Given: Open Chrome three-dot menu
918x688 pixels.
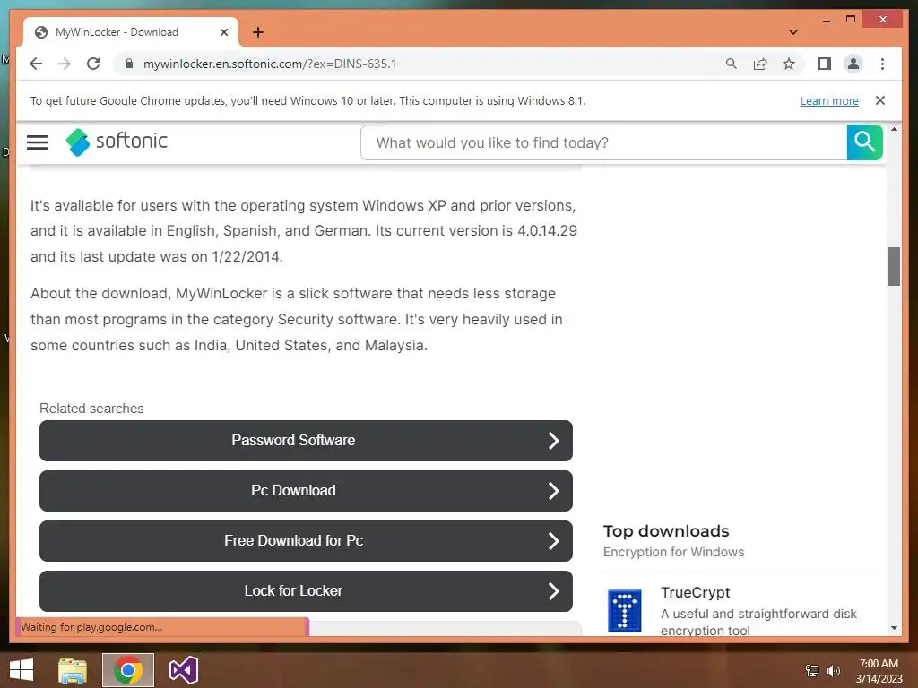Looking at the screenshot, I should [882, 64].
